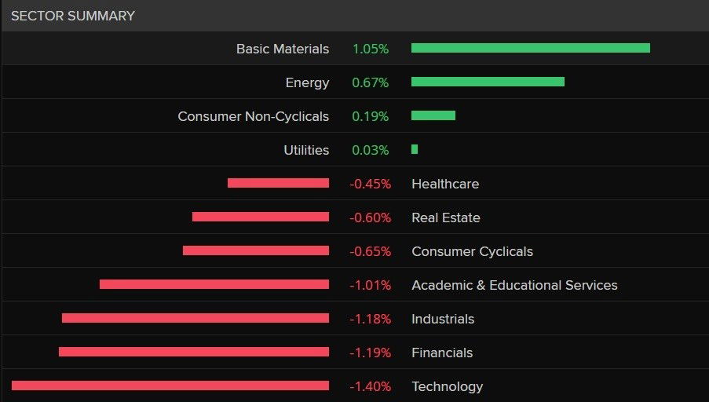Click the Technology sector label
Screen dimensions: 709x402
447,386
